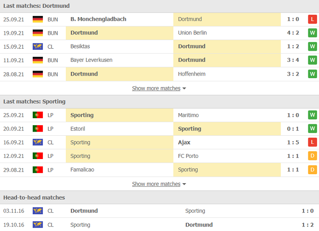This screenshot has height=231, width=319.
Task: Click date 19.10.16
Action: tap(13, 225)
